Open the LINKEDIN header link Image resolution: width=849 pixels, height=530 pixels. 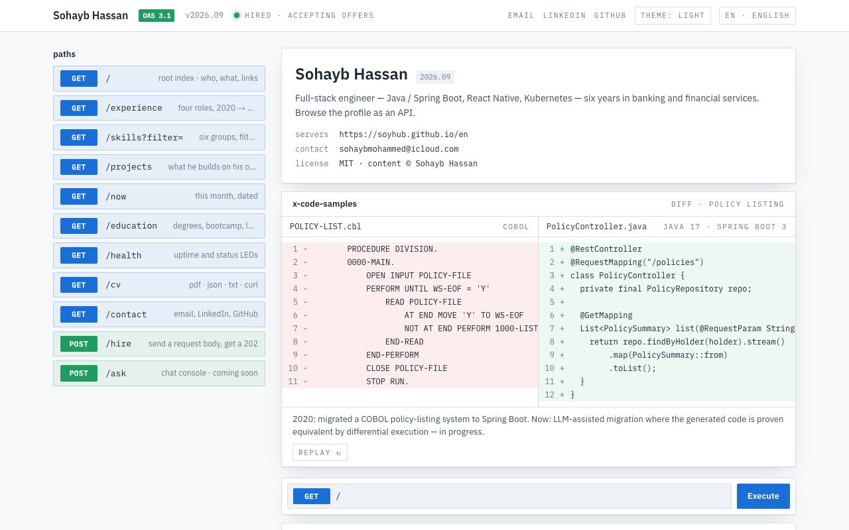coord(564,15)
